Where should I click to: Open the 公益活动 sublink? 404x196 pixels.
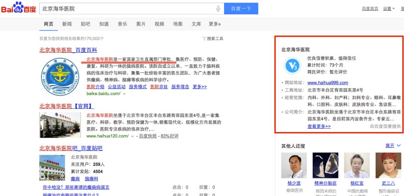(116, 87)
